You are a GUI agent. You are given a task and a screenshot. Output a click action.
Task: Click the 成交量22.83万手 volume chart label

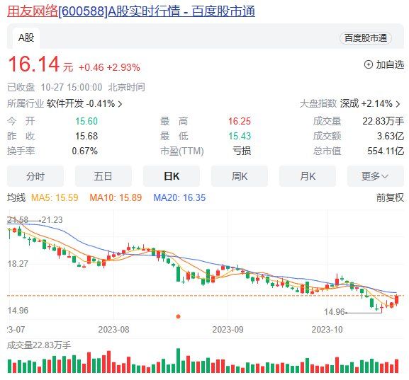point(39,345)
